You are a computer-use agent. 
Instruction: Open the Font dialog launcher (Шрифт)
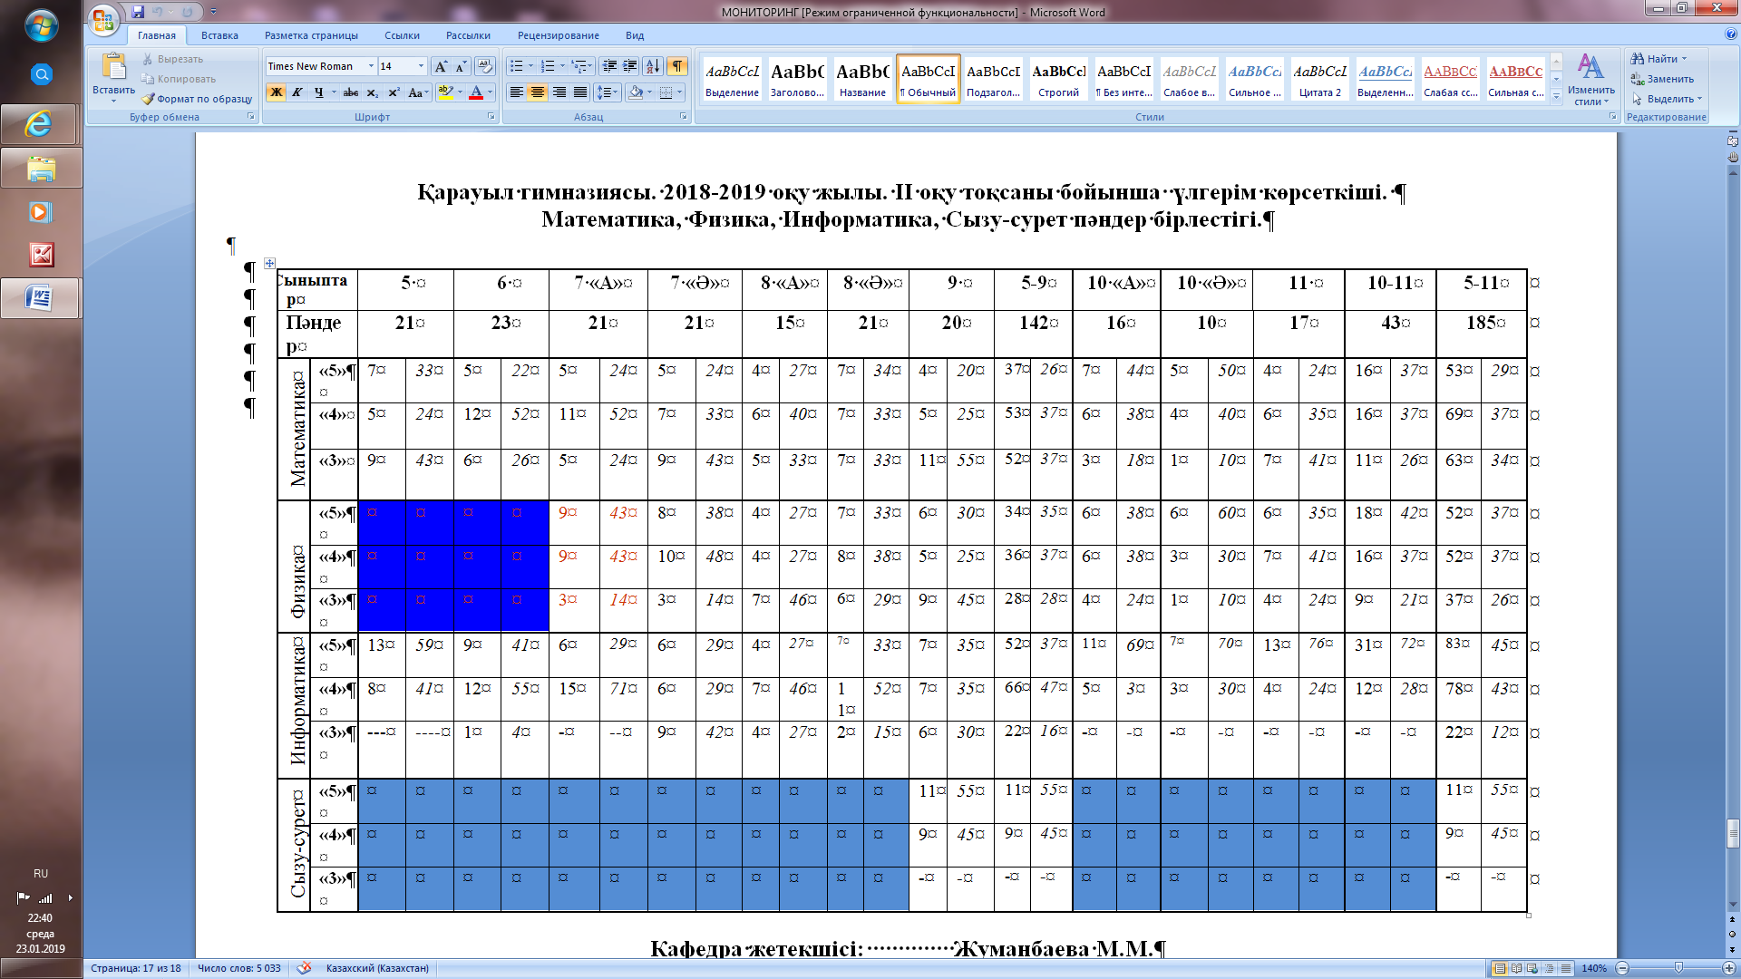(x=491, y=117)
